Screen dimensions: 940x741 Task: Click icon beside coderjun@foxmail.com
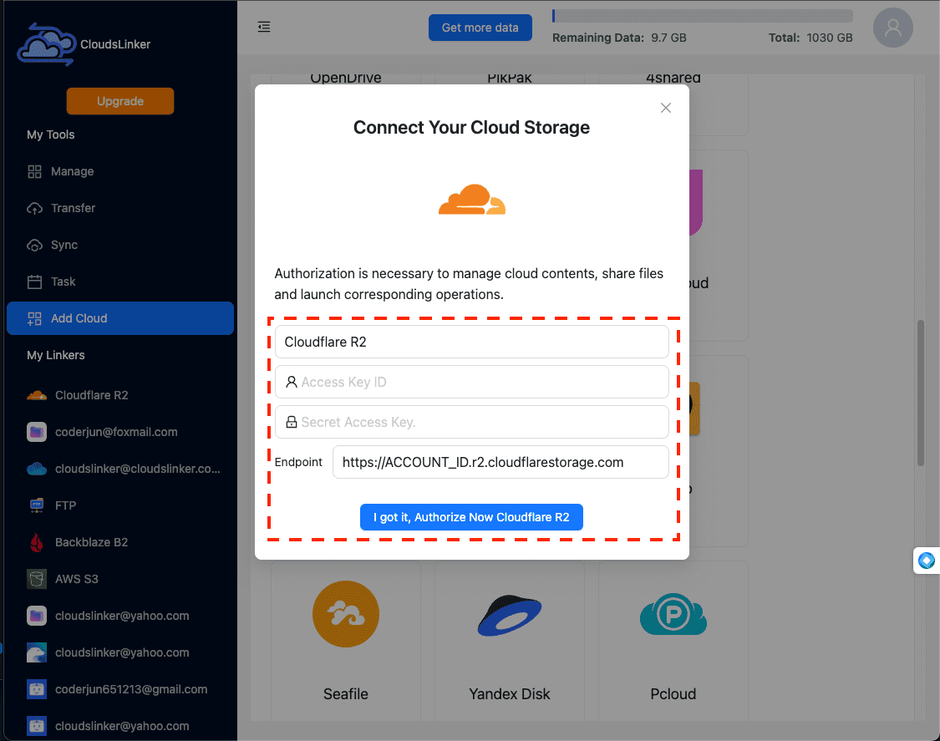(x=37, y=432)
